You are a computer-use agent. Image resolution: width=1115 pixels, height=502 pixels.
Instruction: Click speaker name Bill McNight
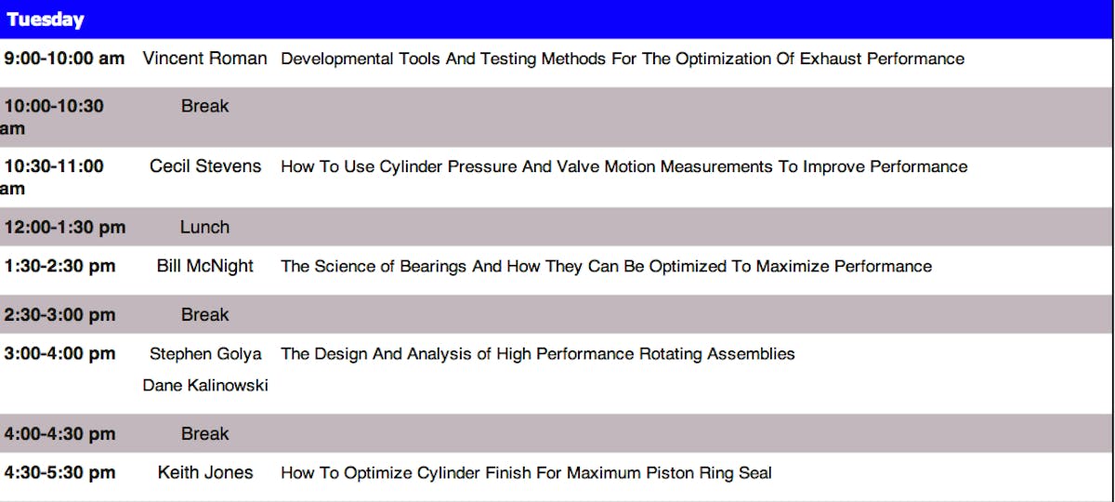204,266
